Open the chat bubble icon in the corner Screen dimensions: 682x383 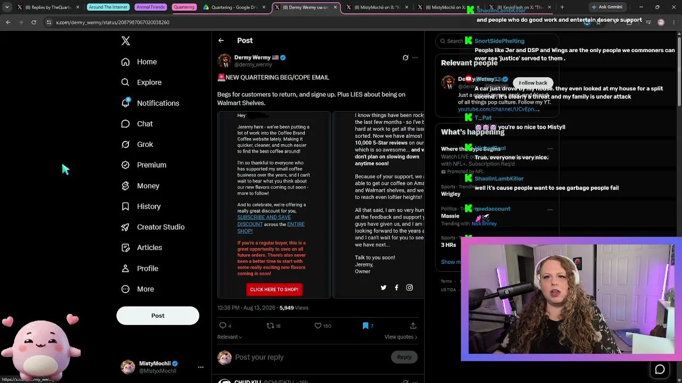click(660, 370)
